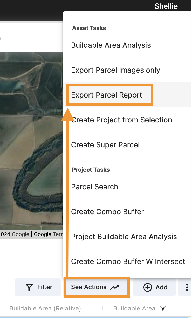191x318 pixels.
Task: Click the circled plus icon on the Add button
Action: coord(147,287)
